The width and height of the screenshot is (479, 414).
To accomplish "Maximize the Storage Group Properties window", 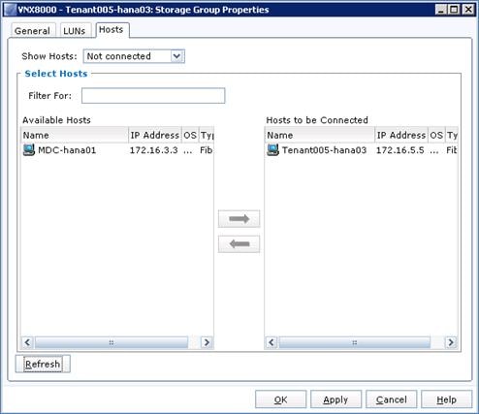I will coord(454,10).
